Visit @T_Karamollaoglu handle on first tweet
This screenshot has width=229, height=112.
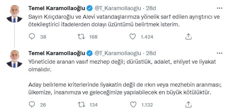pos(118,8)
